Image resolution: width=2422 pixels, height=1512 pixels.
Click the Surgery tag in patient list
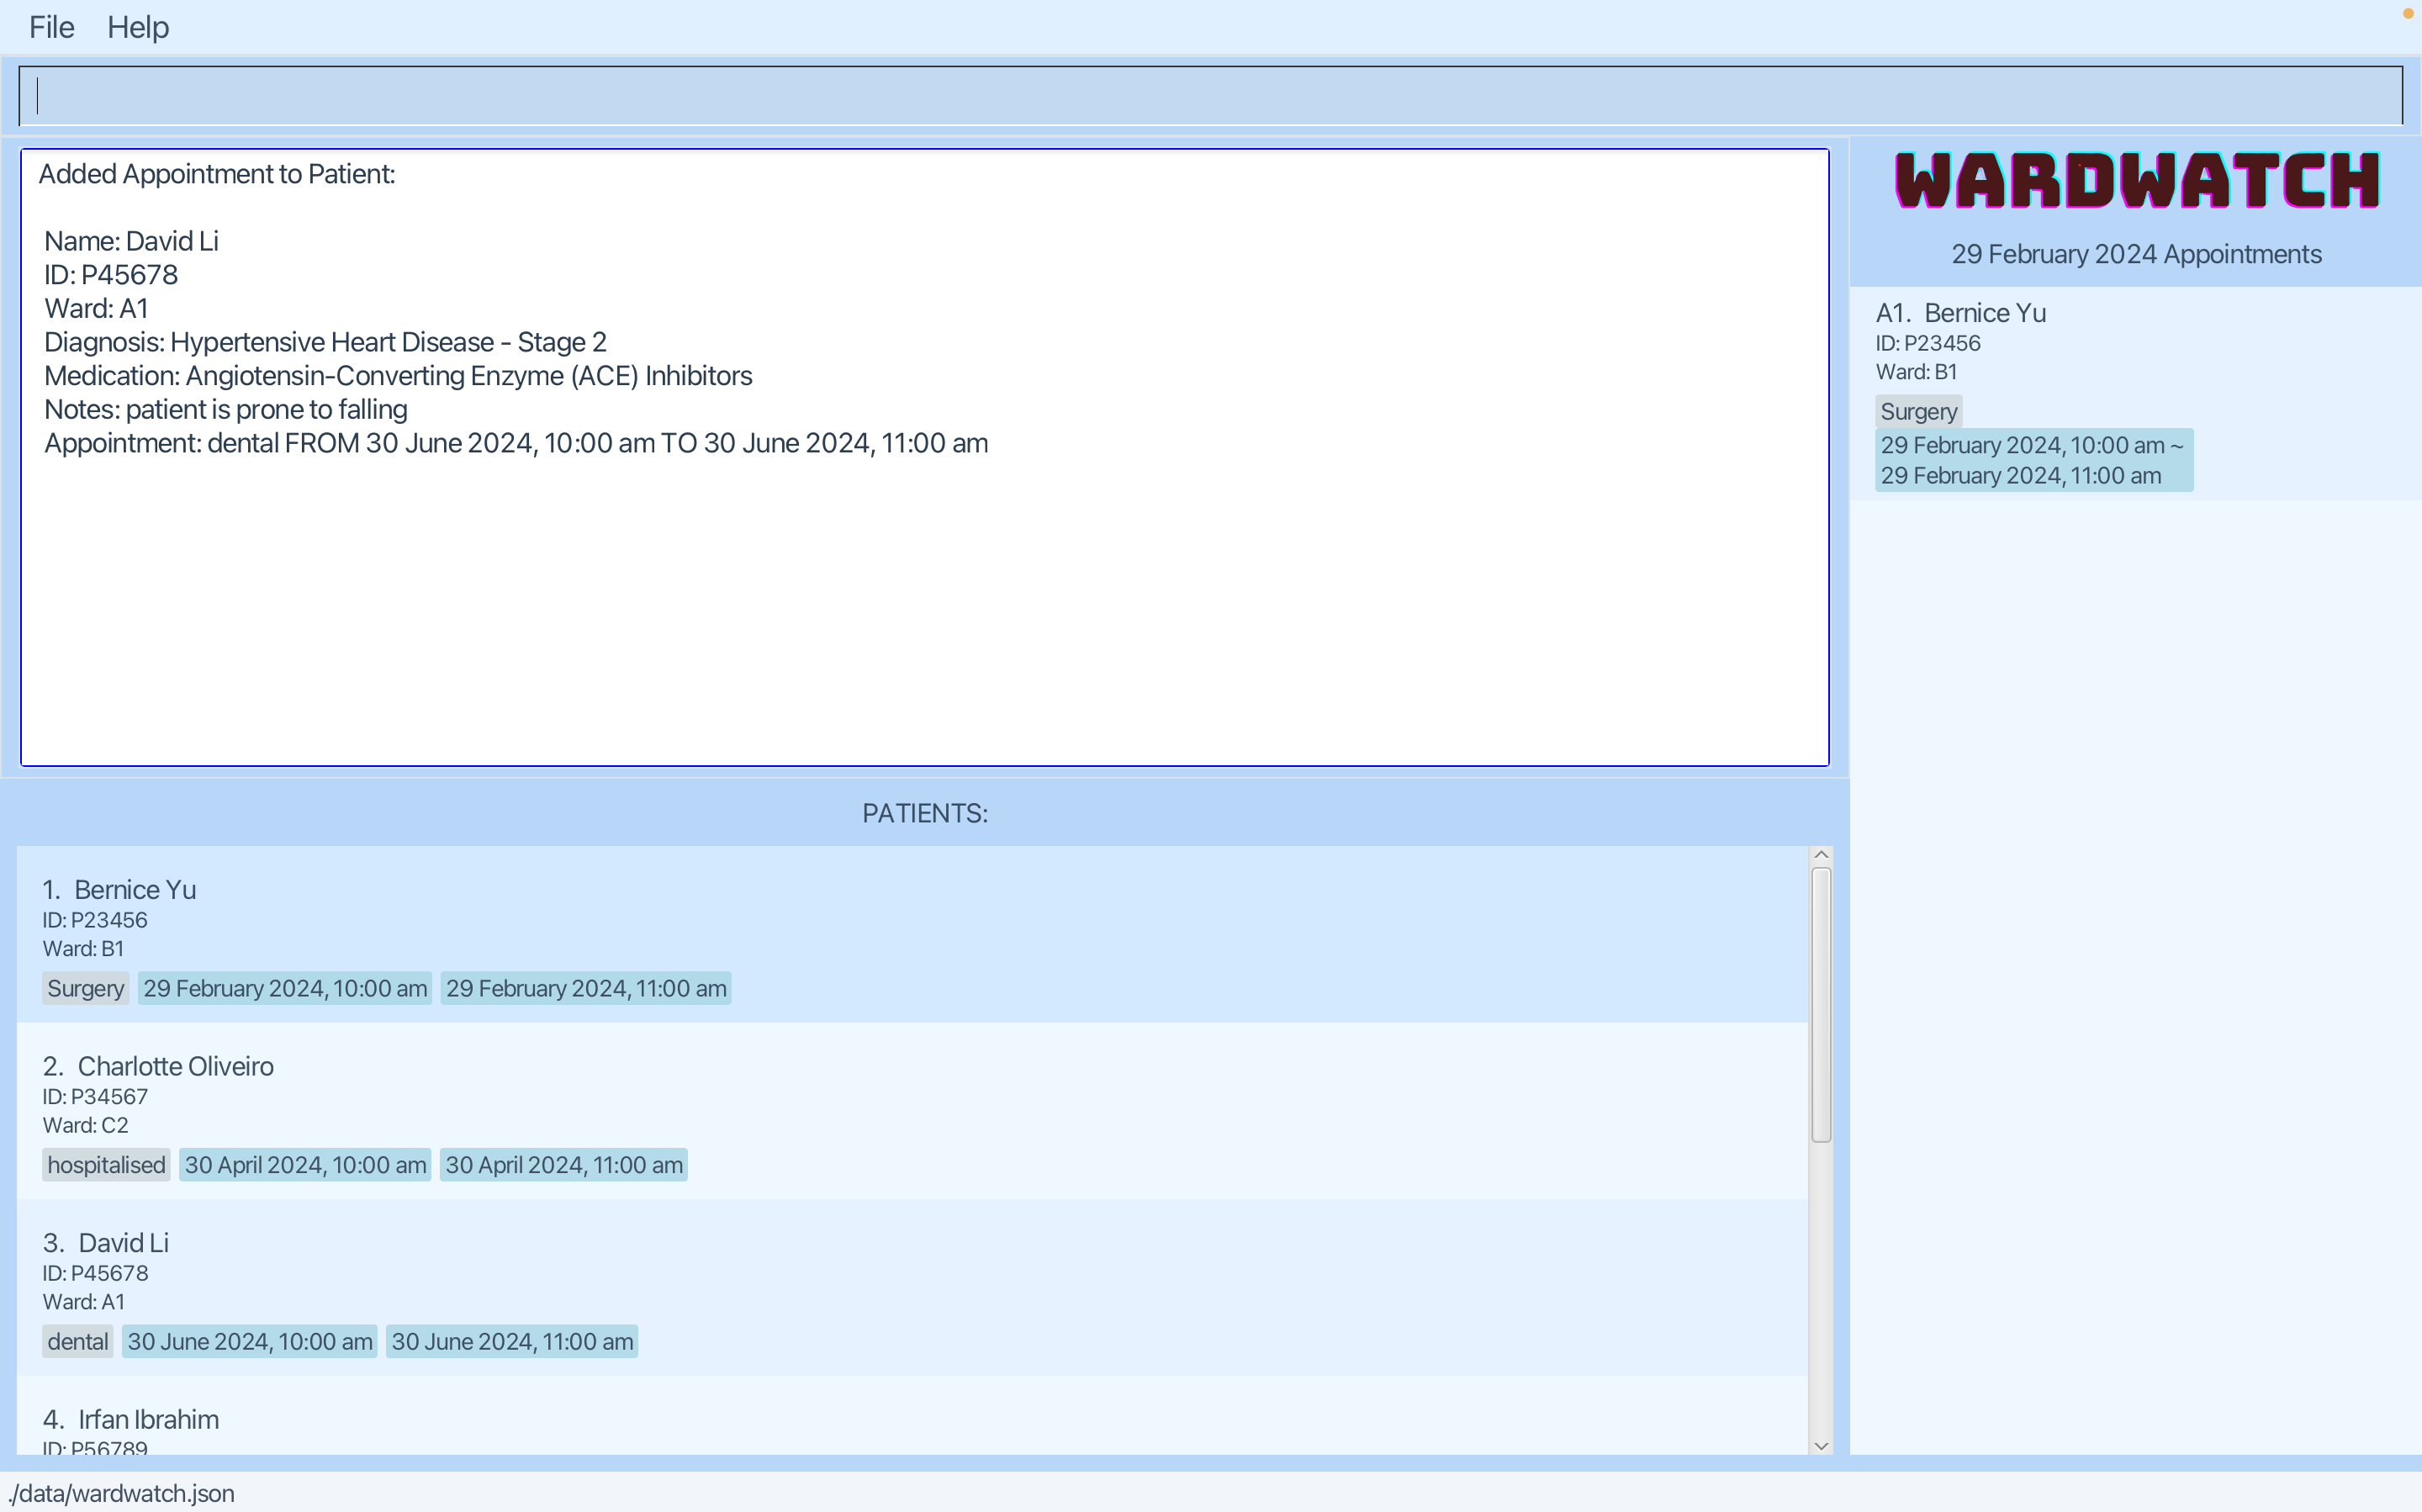point(85,988)
